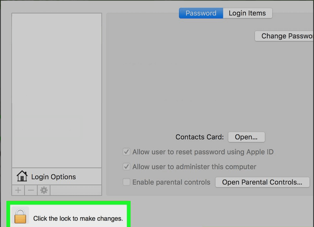Click the 'Allow user to administer this computer' label
This screenshot has width=314, height=227.
[194, 167]
